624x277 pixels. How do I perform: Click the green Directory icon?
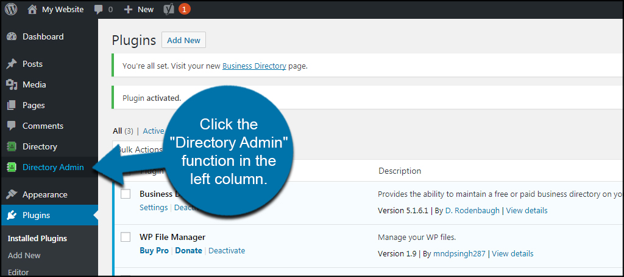click(12, 146)
